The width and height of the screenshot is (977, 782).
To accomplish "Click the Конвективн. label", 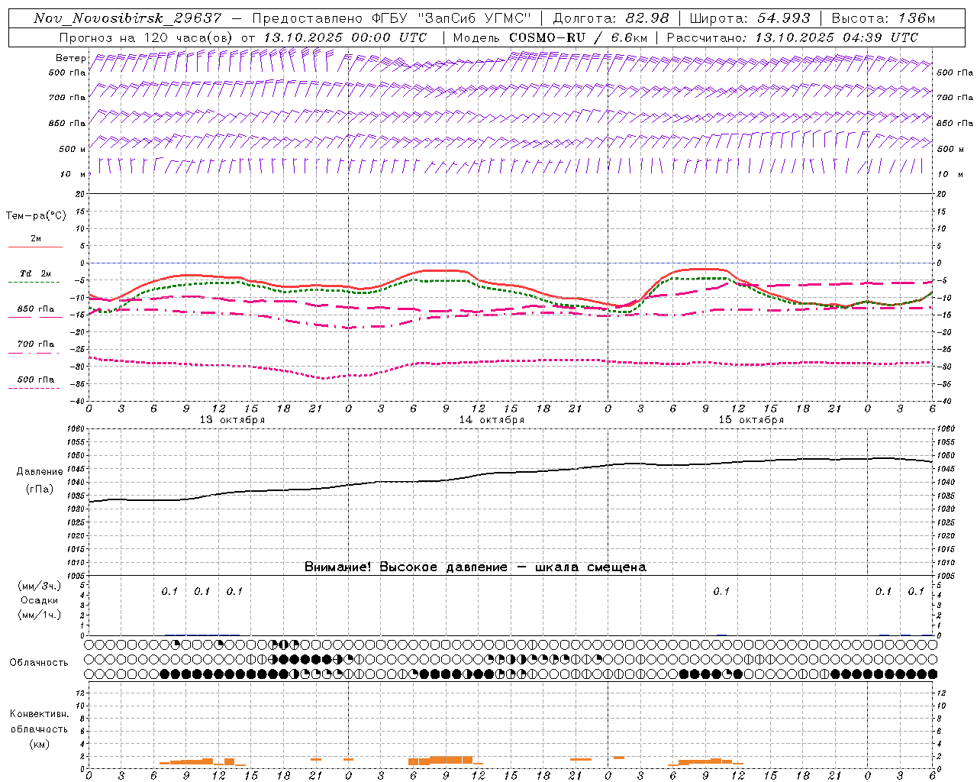I will click(x=39, y=714).
